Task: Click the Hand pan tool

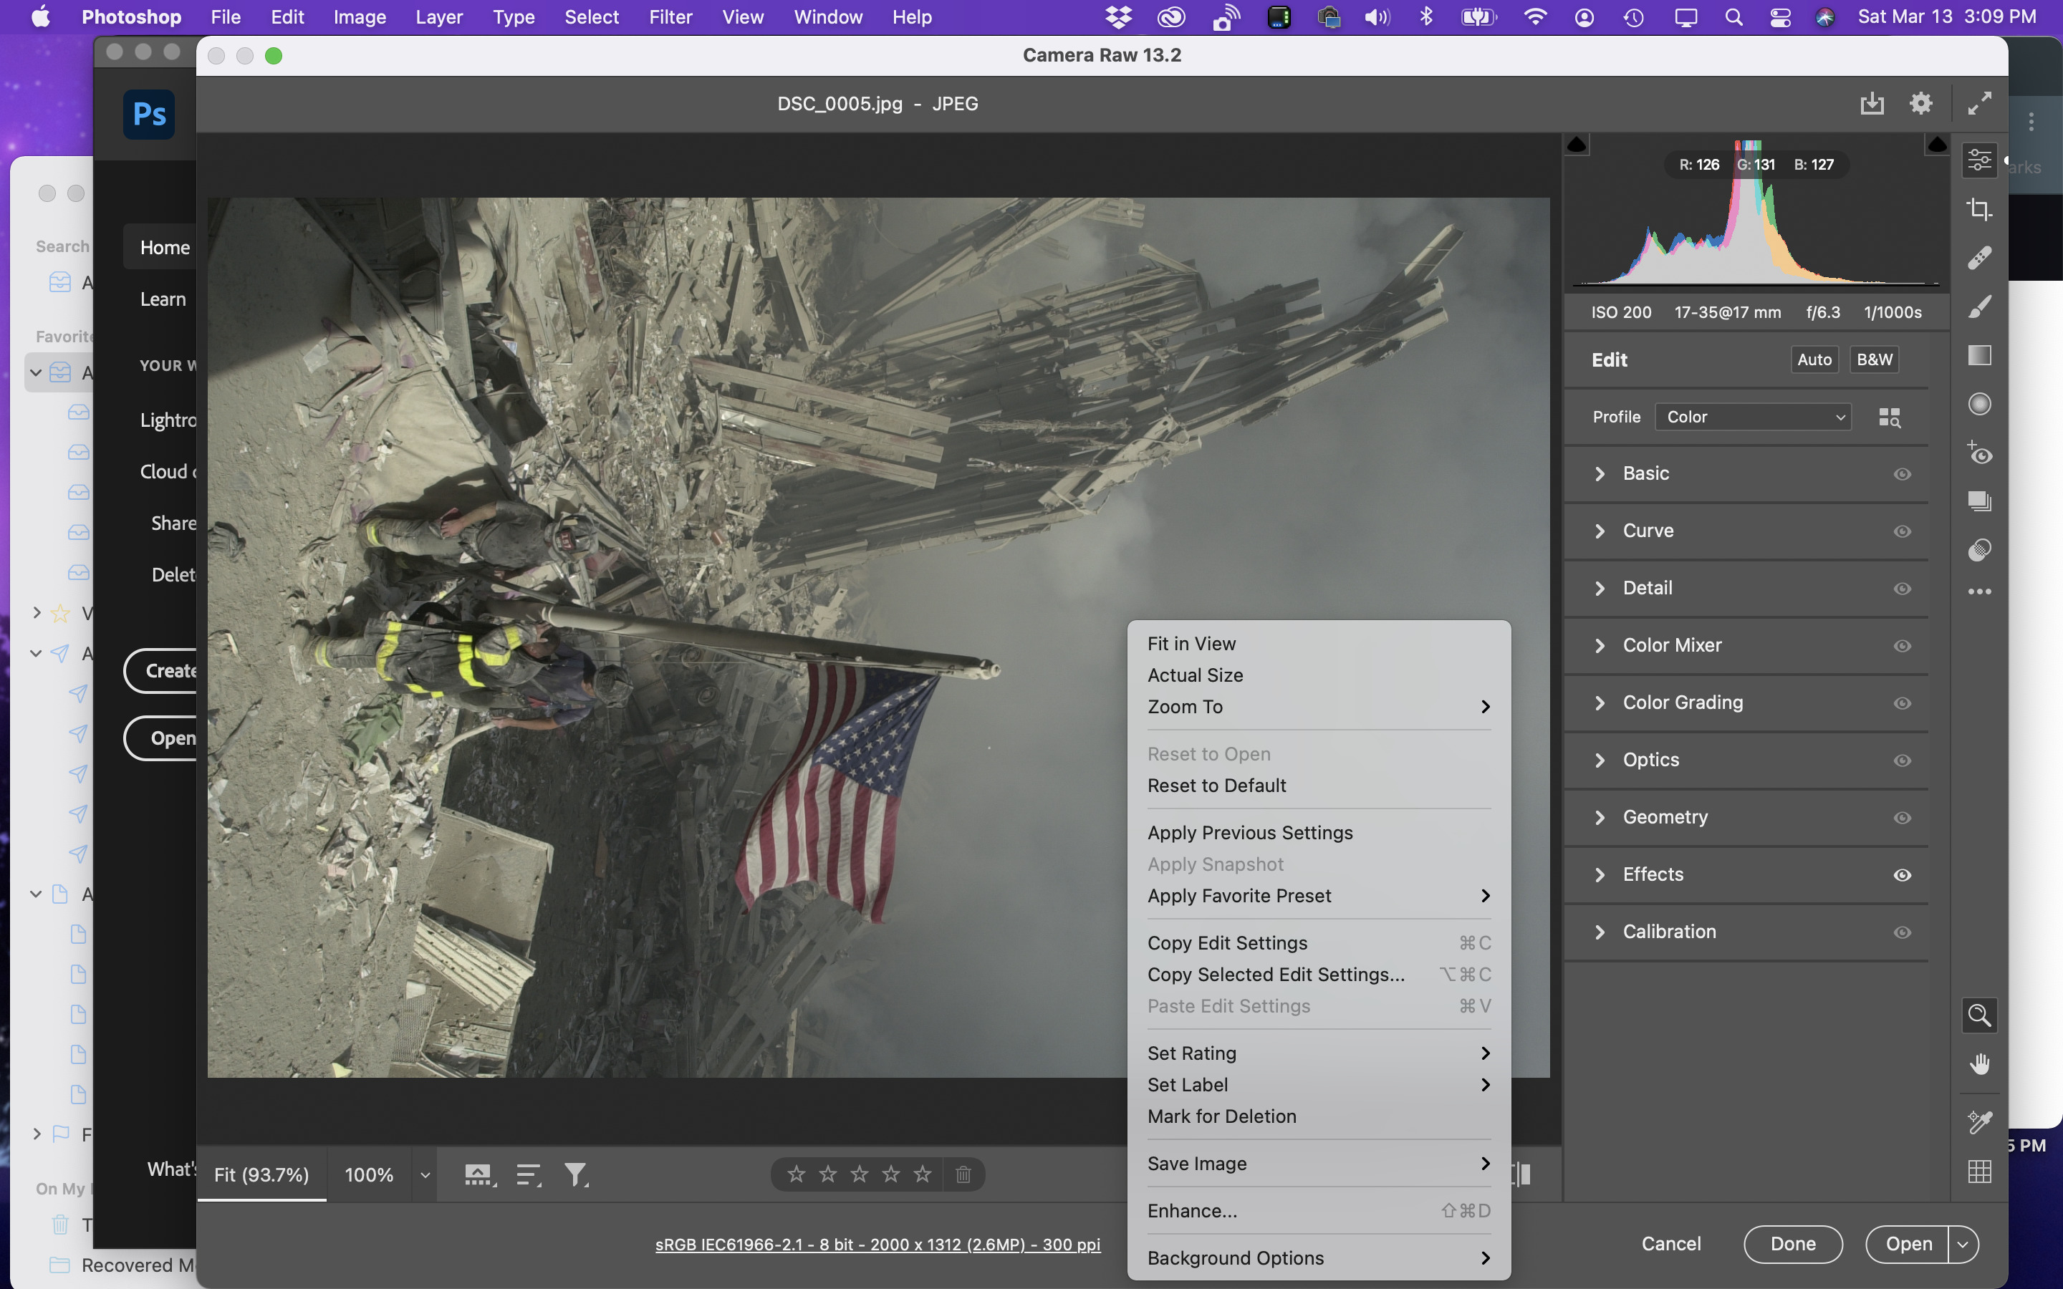Action: [x=1978, y=1064]
